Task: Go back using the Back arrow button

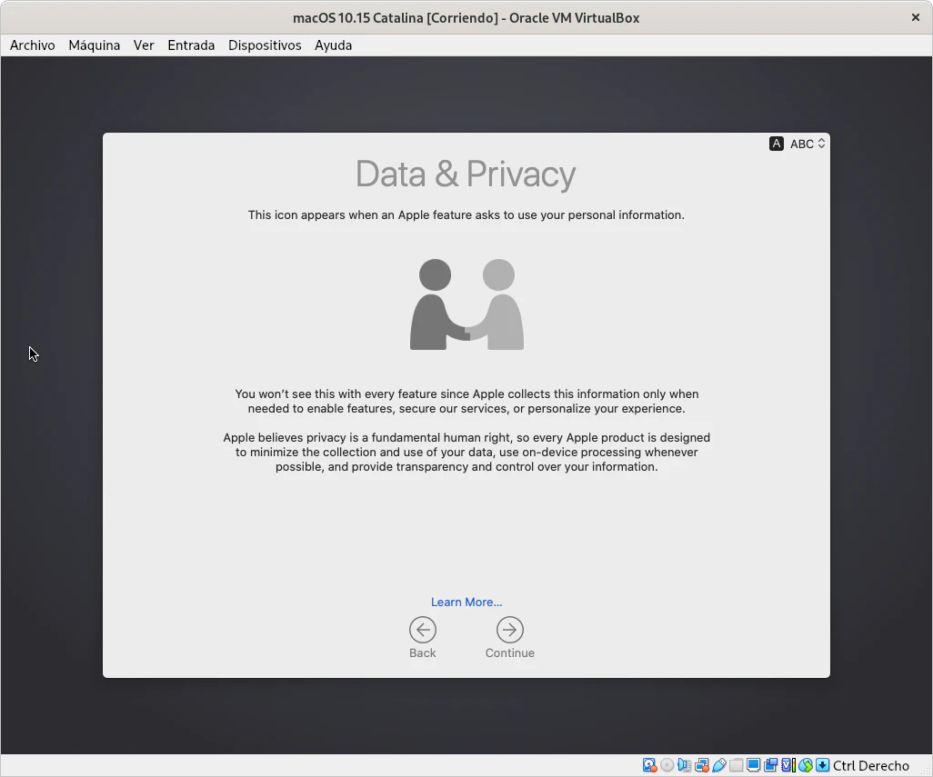Action: [423, 630]
